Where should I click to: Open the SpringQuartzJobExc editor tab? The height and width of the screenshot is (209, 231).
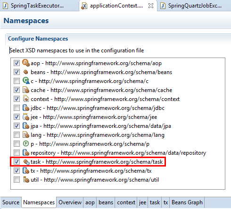click(195, 6)
